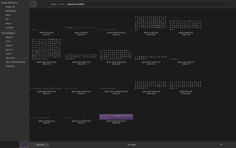Expand the Open With submenu arrow
This screenshot has width=236, height=148.
(x=26, y=58)
